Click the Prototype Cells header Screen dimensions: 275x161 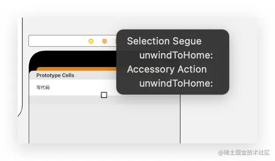[x=55, y=75]
